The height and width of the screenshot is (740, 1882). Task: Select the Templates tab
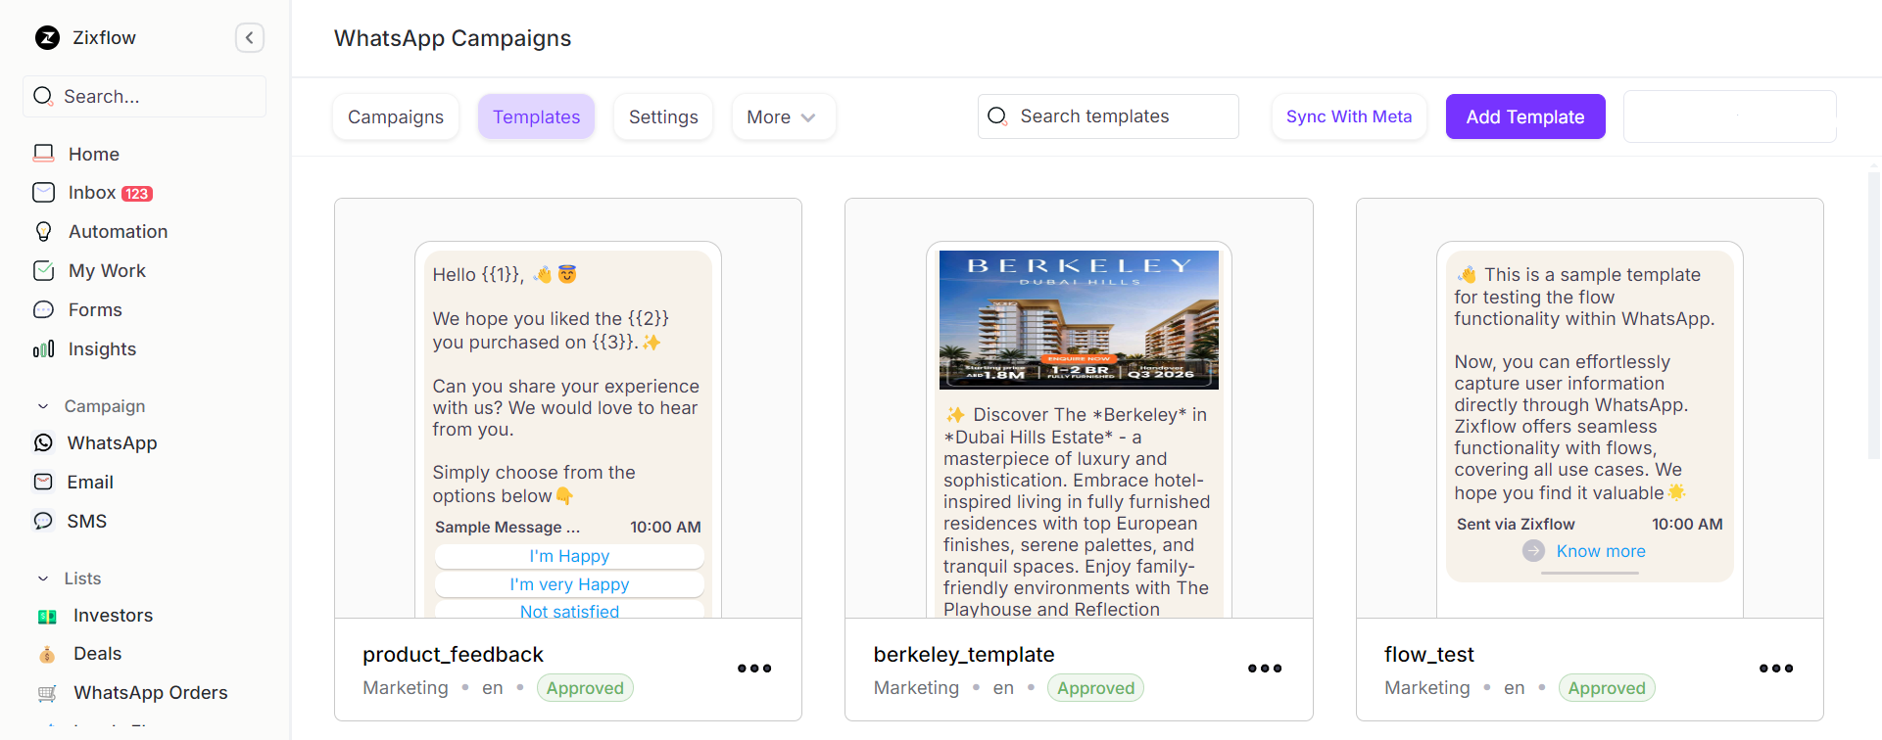pyautogui.click(x=537, y=117)
